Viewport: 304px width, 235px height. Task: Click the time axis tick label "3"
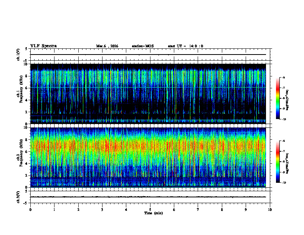click(102, 210)
